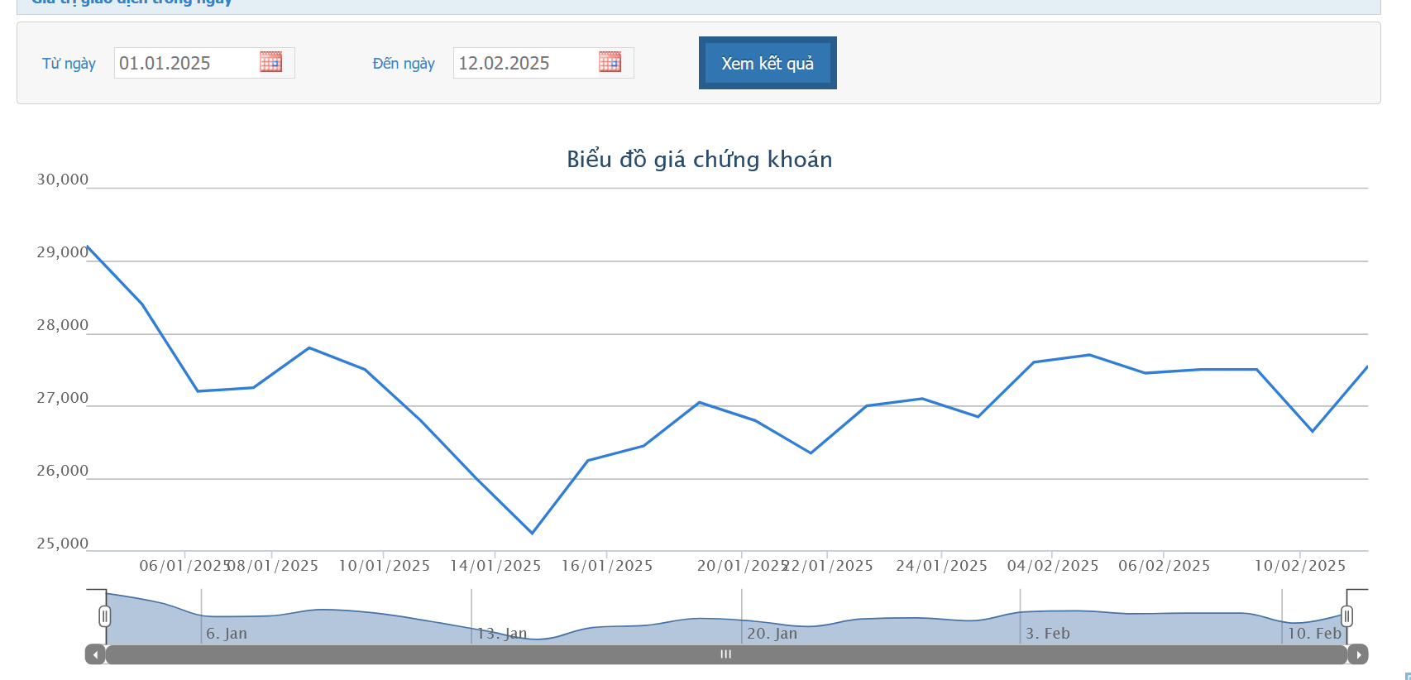Select the 14/01/2025 x-axis label
This screenshot has height=680, width=1411.
(495, 566)
